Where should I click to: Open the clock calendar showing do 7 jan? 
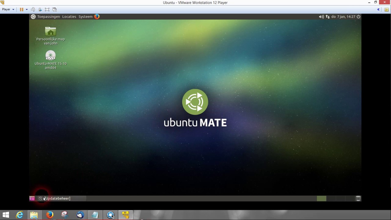[x=343, y=16]
